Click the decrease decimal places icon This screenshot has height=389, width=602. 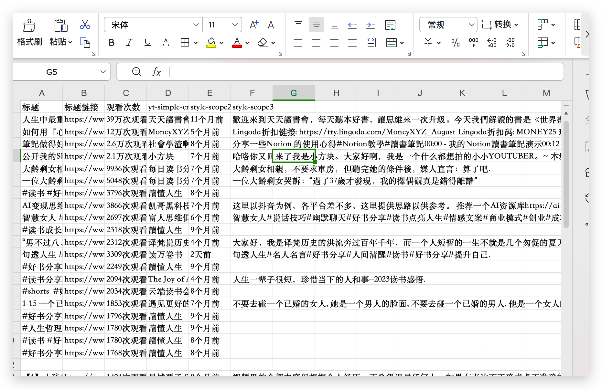pos(510,43)
